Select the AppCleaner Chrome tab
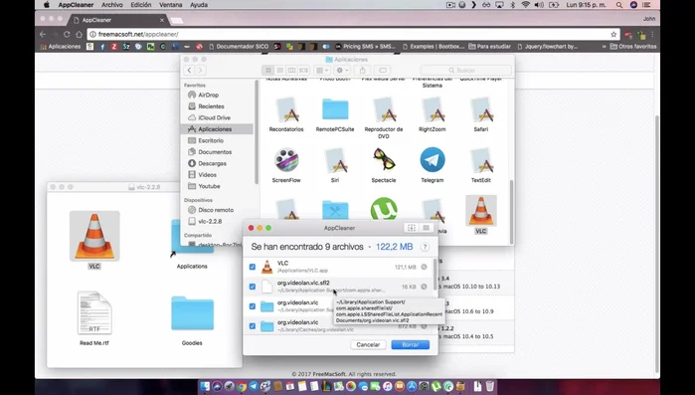Screen dimensions: 695x395 point(118,20)
